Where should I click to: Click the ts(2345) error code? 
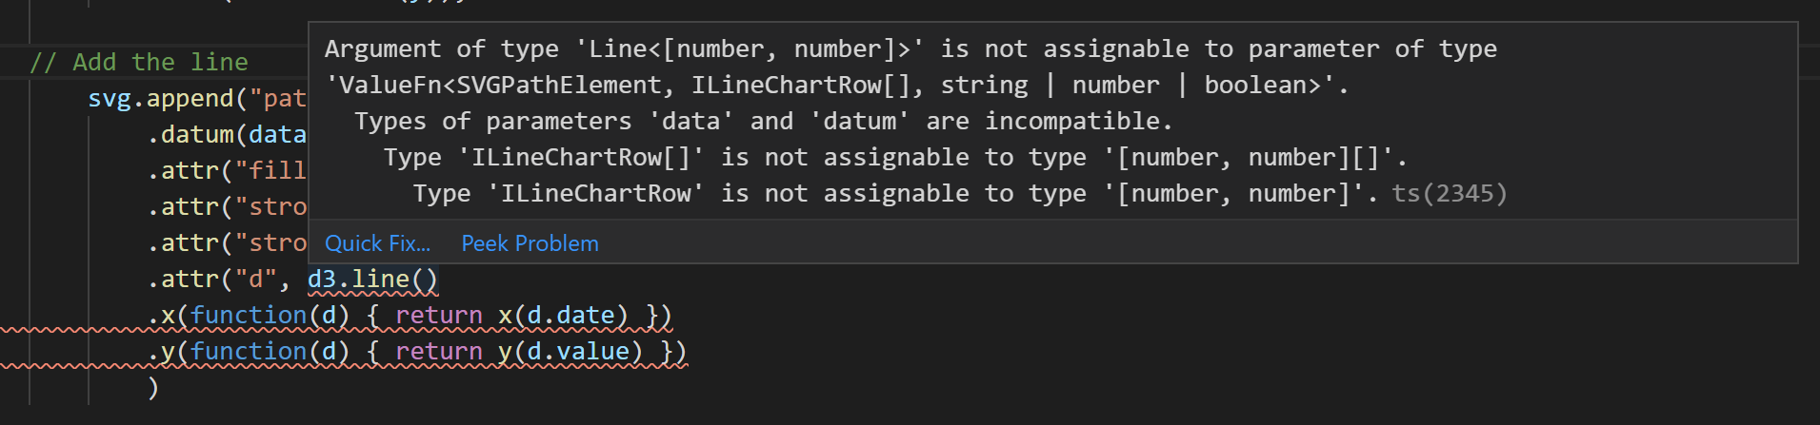(1450, 194)
